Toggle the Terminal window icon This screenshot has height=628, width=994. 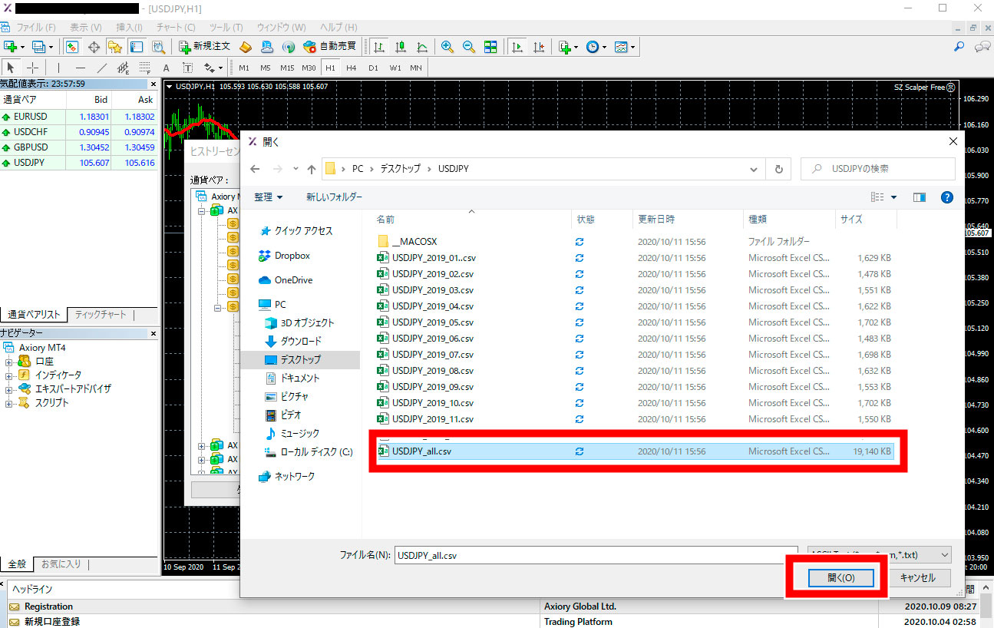tap(136, 47)
